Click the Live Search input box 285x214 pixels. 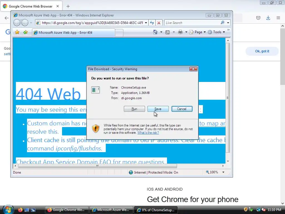click(192, 23)
